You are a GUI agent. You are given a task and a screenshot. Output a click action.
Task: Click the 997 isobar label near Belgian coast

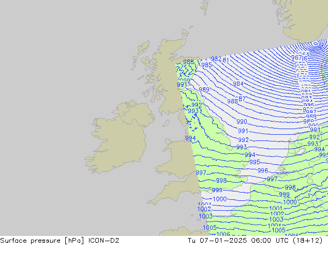pos(272,179)
